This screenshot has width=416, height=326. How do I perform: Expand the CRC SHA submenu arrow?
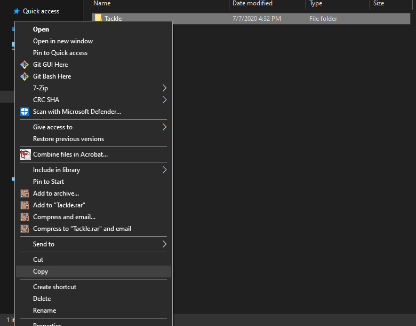click(164, 100)
